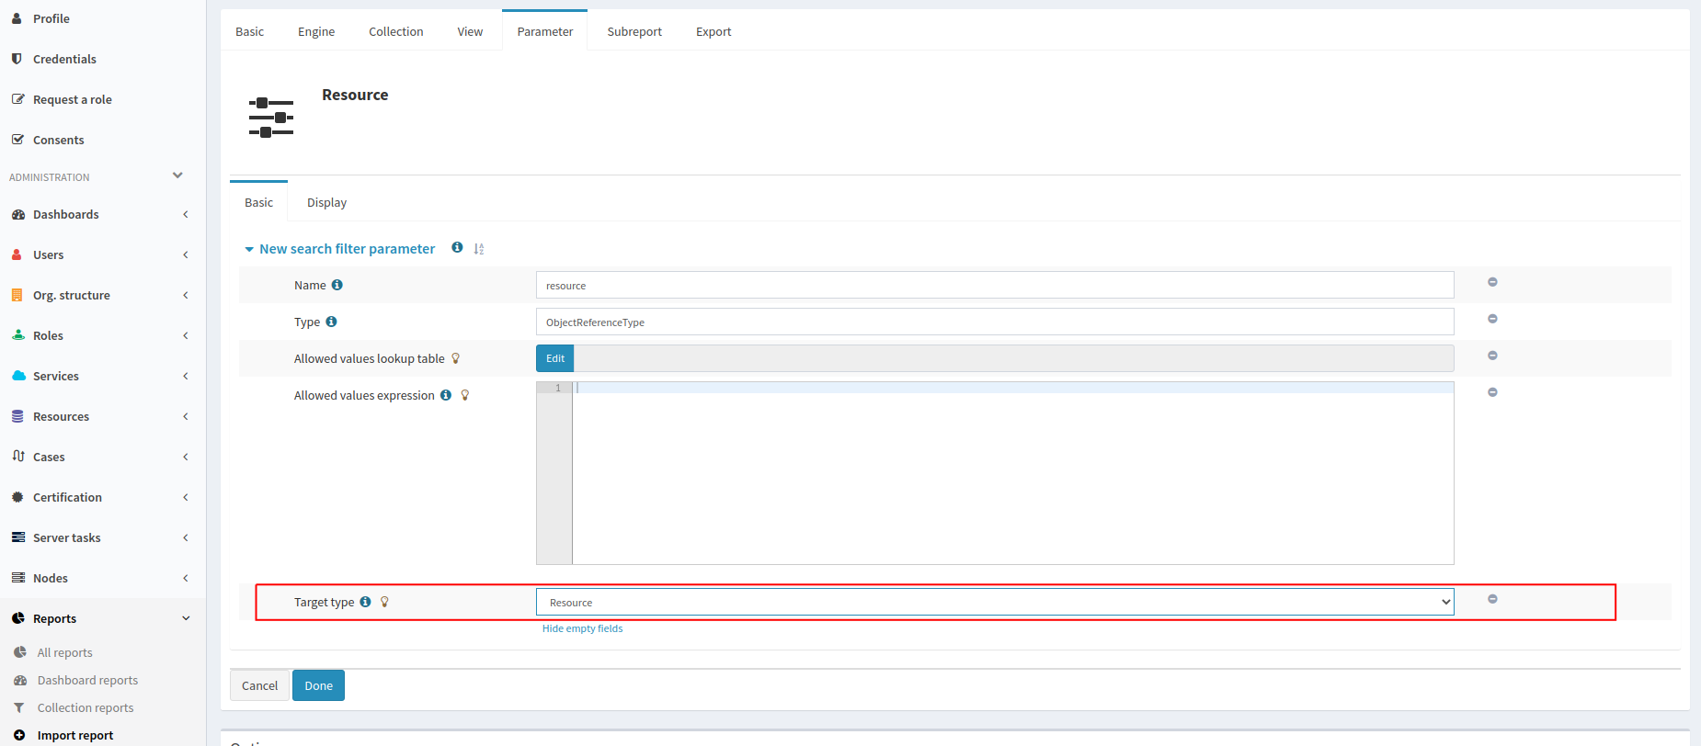The height and width of the screenshot is (746, 1701).
Task: Collapse the New search filter parameter section
Action: pyautogui.click(x=249, y=249)
